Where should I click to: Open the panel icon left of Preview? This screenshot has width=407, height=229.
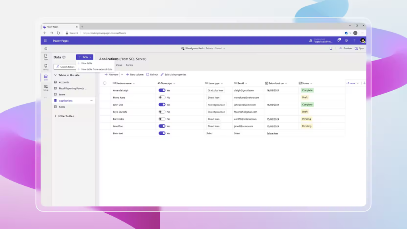point(331,48)
